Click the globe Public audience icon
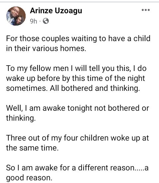This screenshot has height=183, width=159. [46, 21]
